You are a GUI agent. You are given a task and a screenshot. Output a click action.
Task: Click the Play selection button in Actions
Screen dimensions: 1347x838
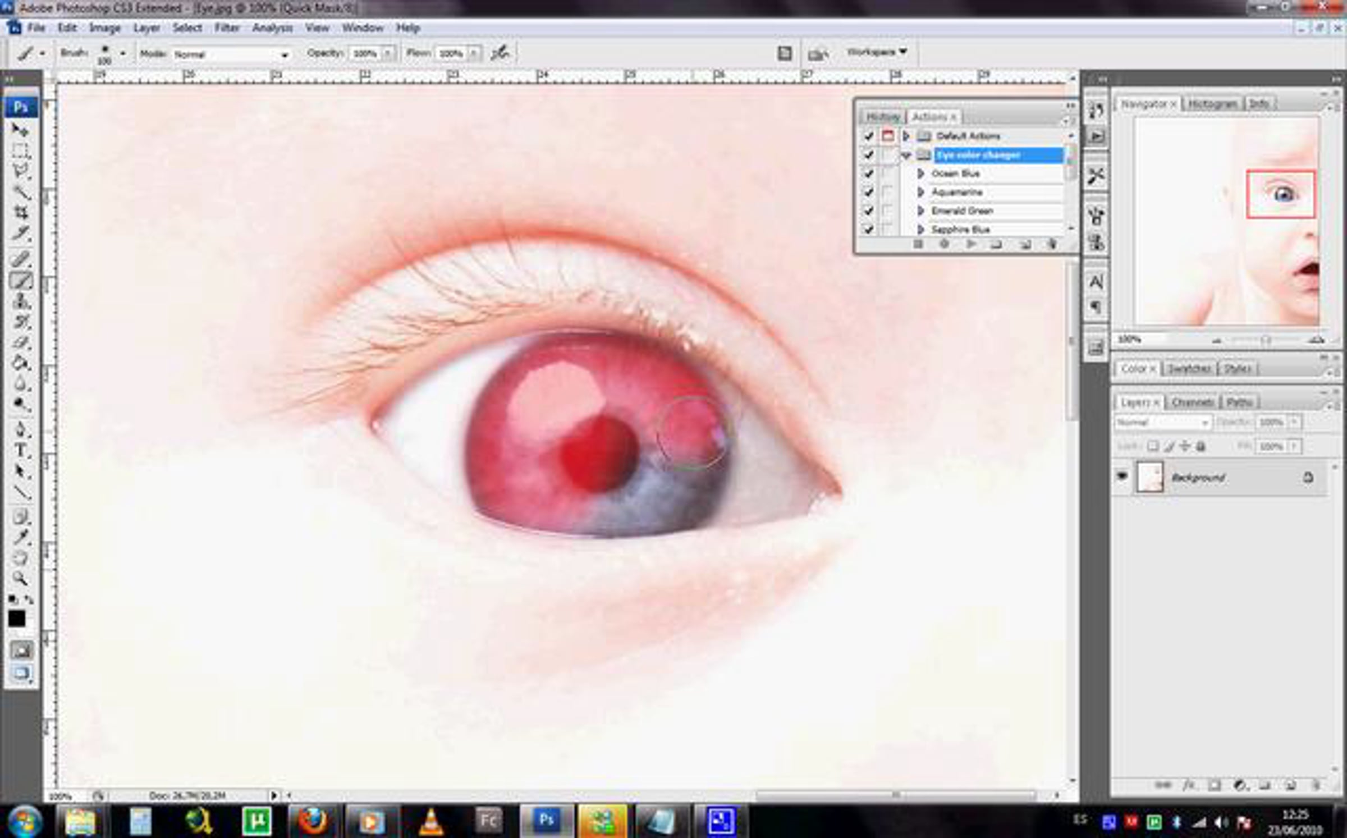pos(970,244)
